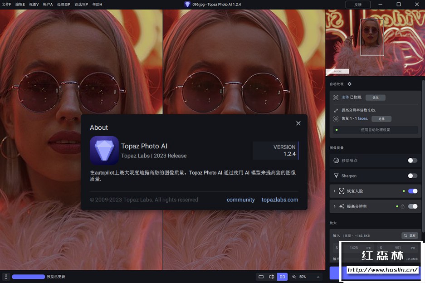Click the 自动处理 section label
Image resolution: width=425 pixels, height=283 pixels.
337,84
